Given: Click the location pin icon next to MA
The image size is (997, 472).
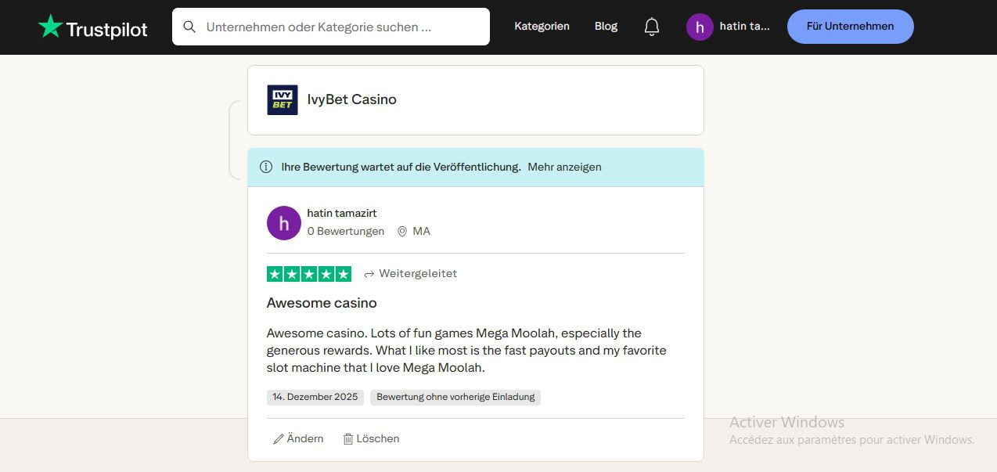Looking at the screenshot, I should coord(402,232).
